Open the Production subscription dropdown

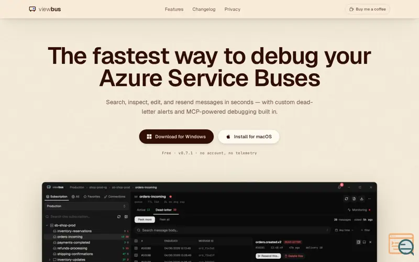(x=86, y=206)
